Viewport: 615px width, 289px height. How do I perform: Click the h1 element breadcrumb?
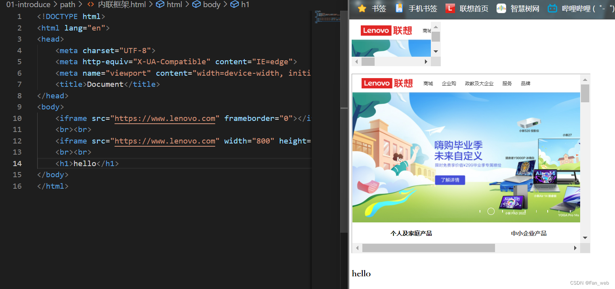pyautogui.click(x=245, y=5)
